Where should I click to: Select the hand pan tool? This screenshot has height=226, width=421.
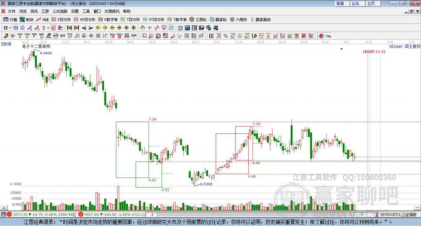tap(143, 28)
